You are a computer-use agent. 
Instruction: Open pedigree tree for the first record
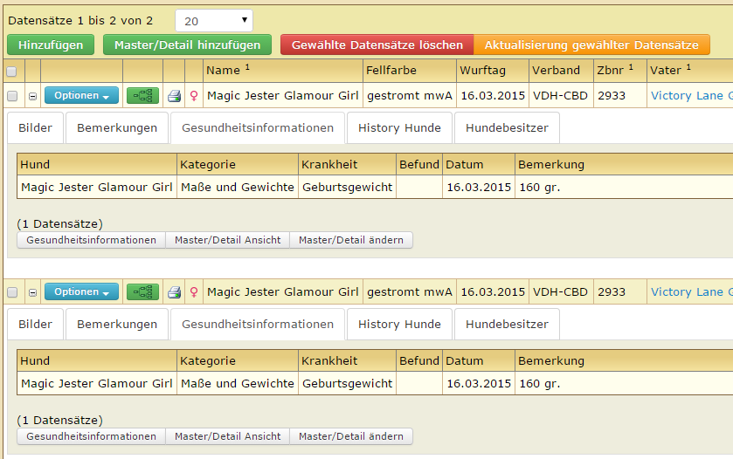[142, 96]
